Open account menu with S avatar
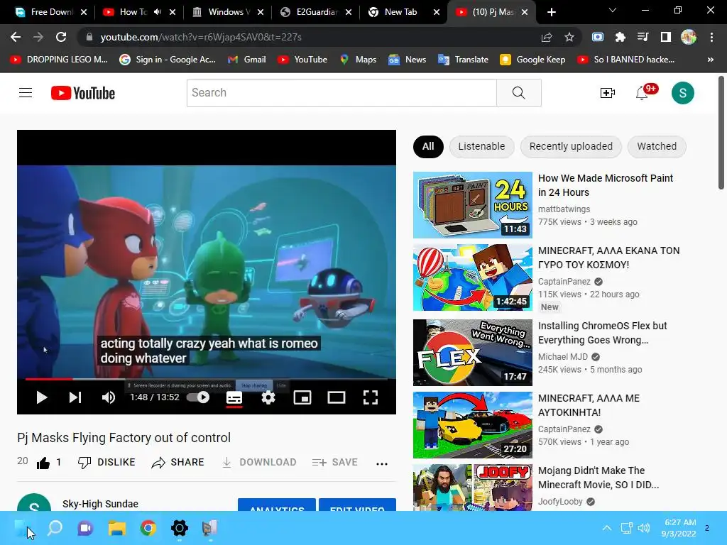 (682, 93)
